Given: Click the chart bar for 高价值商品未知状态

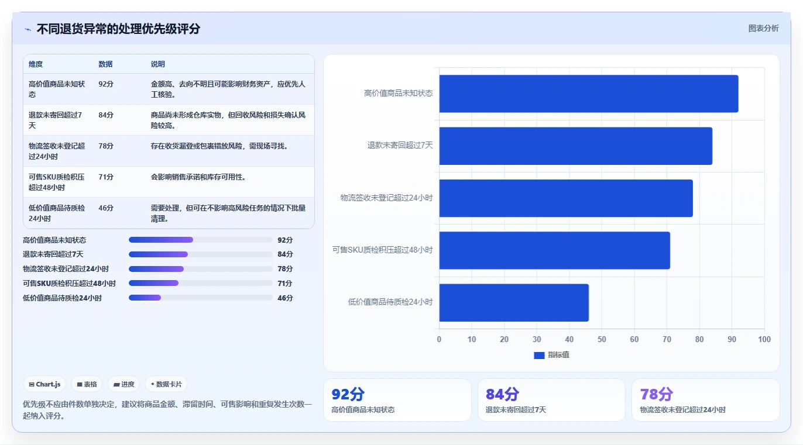Looking at the screenshot, I should [x=589, y=94].
